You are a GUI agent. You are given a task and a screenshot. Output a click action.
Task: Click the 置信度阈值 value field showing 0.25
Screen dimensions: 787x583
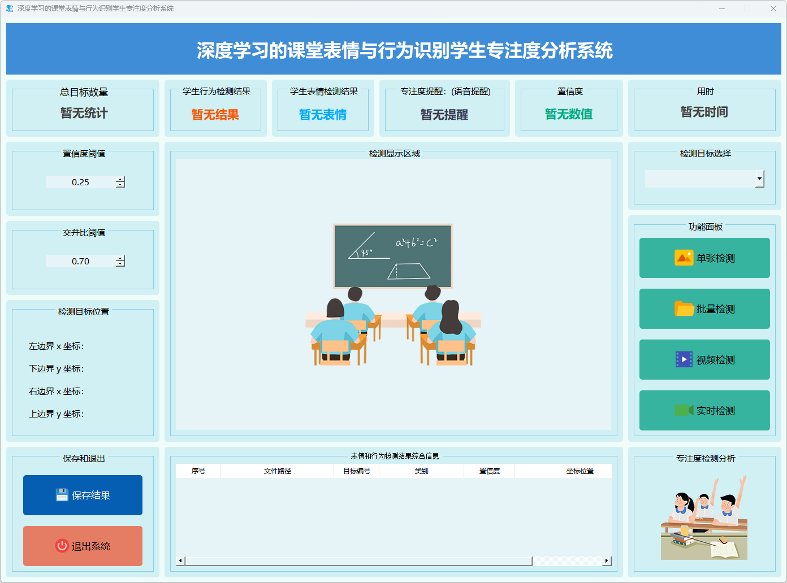click(80, 182)
